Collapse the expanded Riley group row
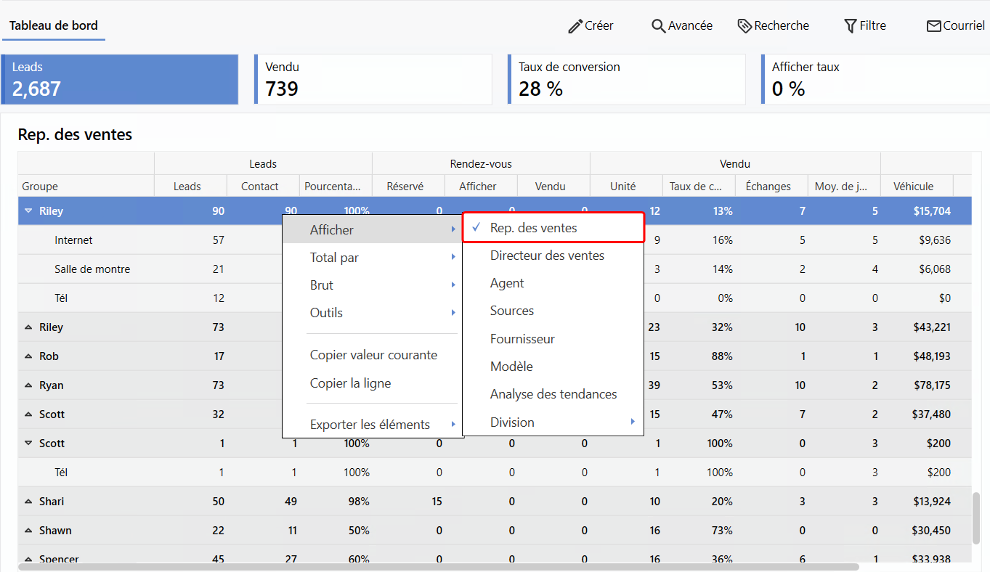 [28, 211]
